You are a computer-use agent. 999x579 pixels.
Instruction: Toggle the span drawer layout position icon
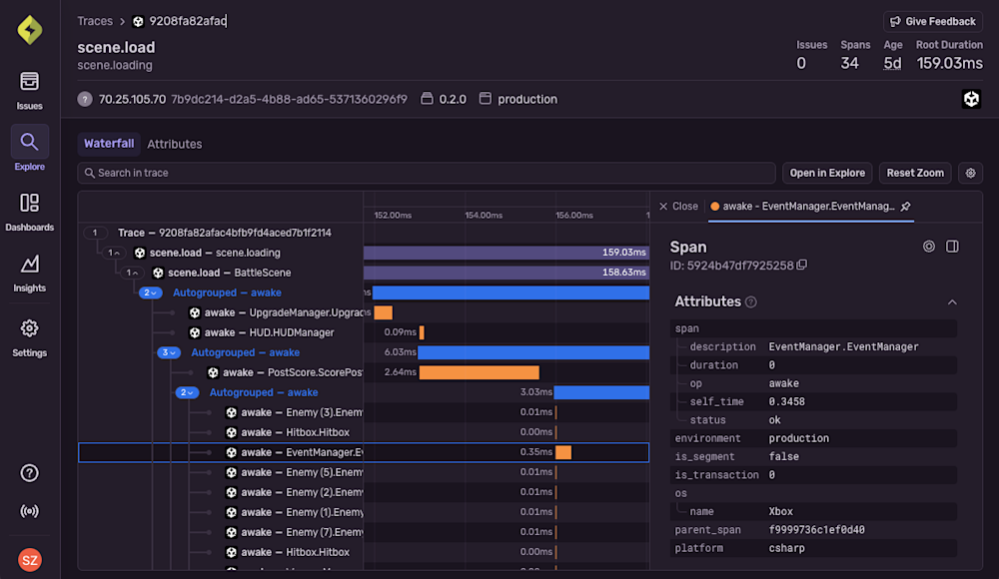click(x=952, y=247)
